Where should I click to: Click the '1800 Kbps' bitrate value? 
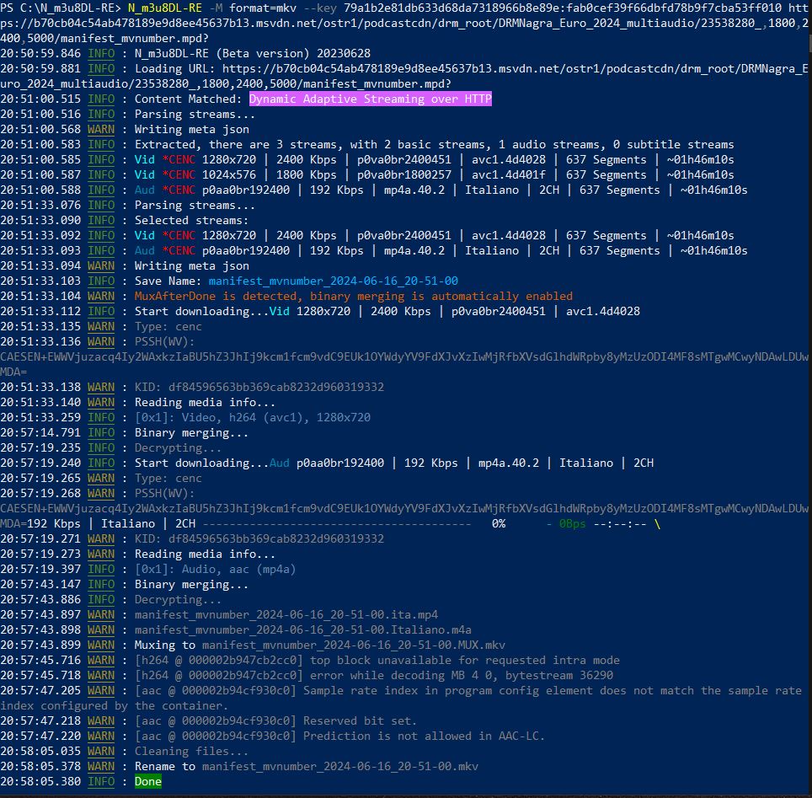(306, 174)
